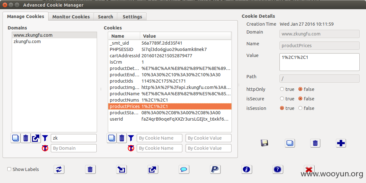Click the refresh arrows icon in the bottom toolbar
The image size is (366, 183).
click(x=59, y=169)
